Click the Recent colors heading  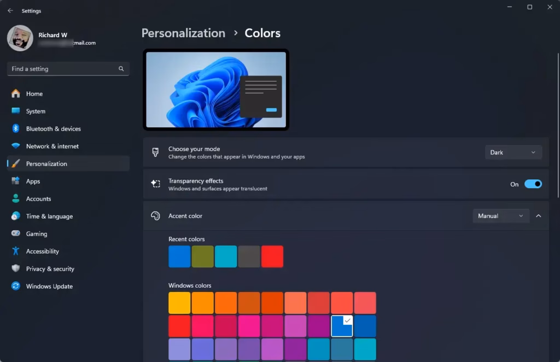(x=186, y=239)
